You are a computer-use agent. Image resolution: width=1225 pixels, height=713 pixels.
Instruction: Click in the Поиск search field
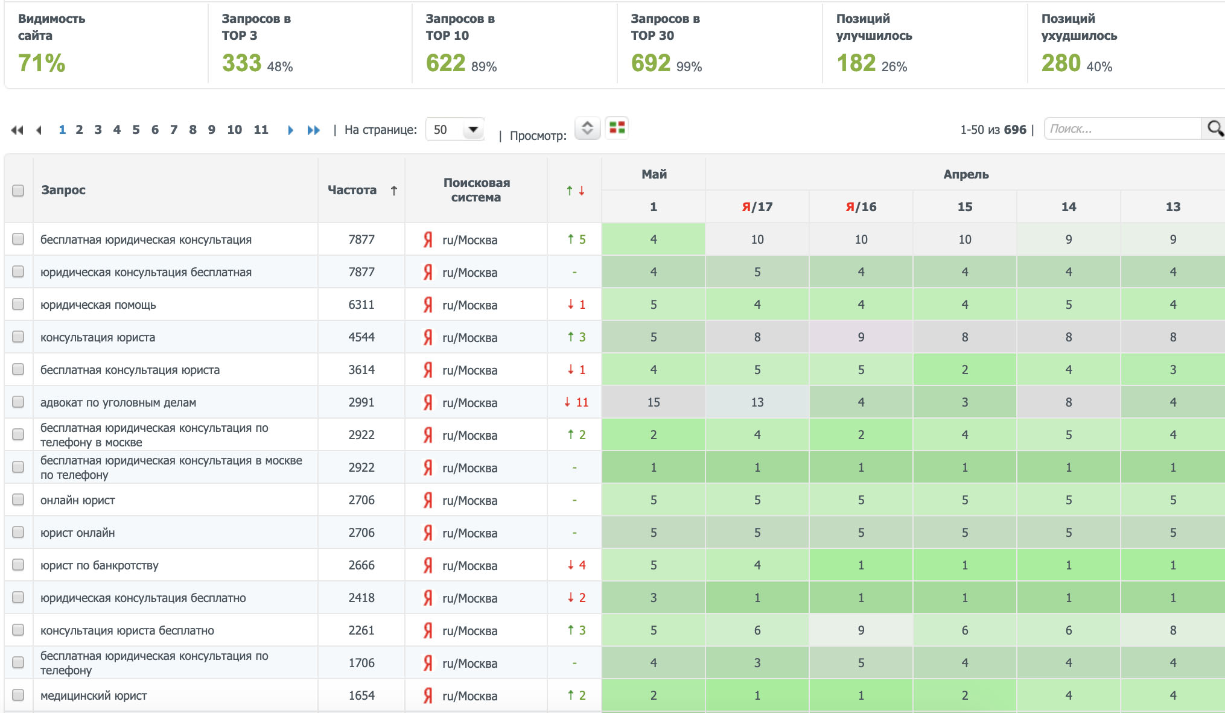(1121, 128)
